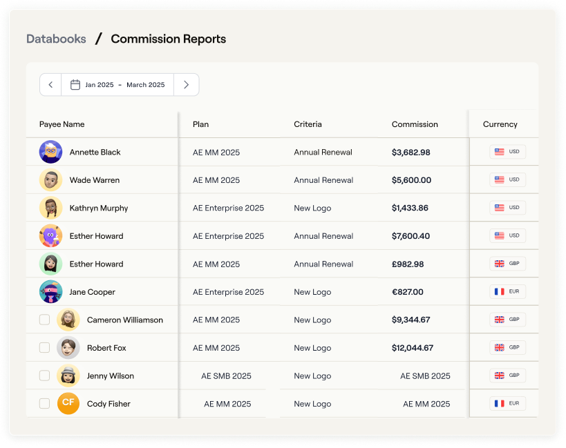566x448 pixels.
Task: Open Wade Warren's avatar
Action: pos(50,180)
